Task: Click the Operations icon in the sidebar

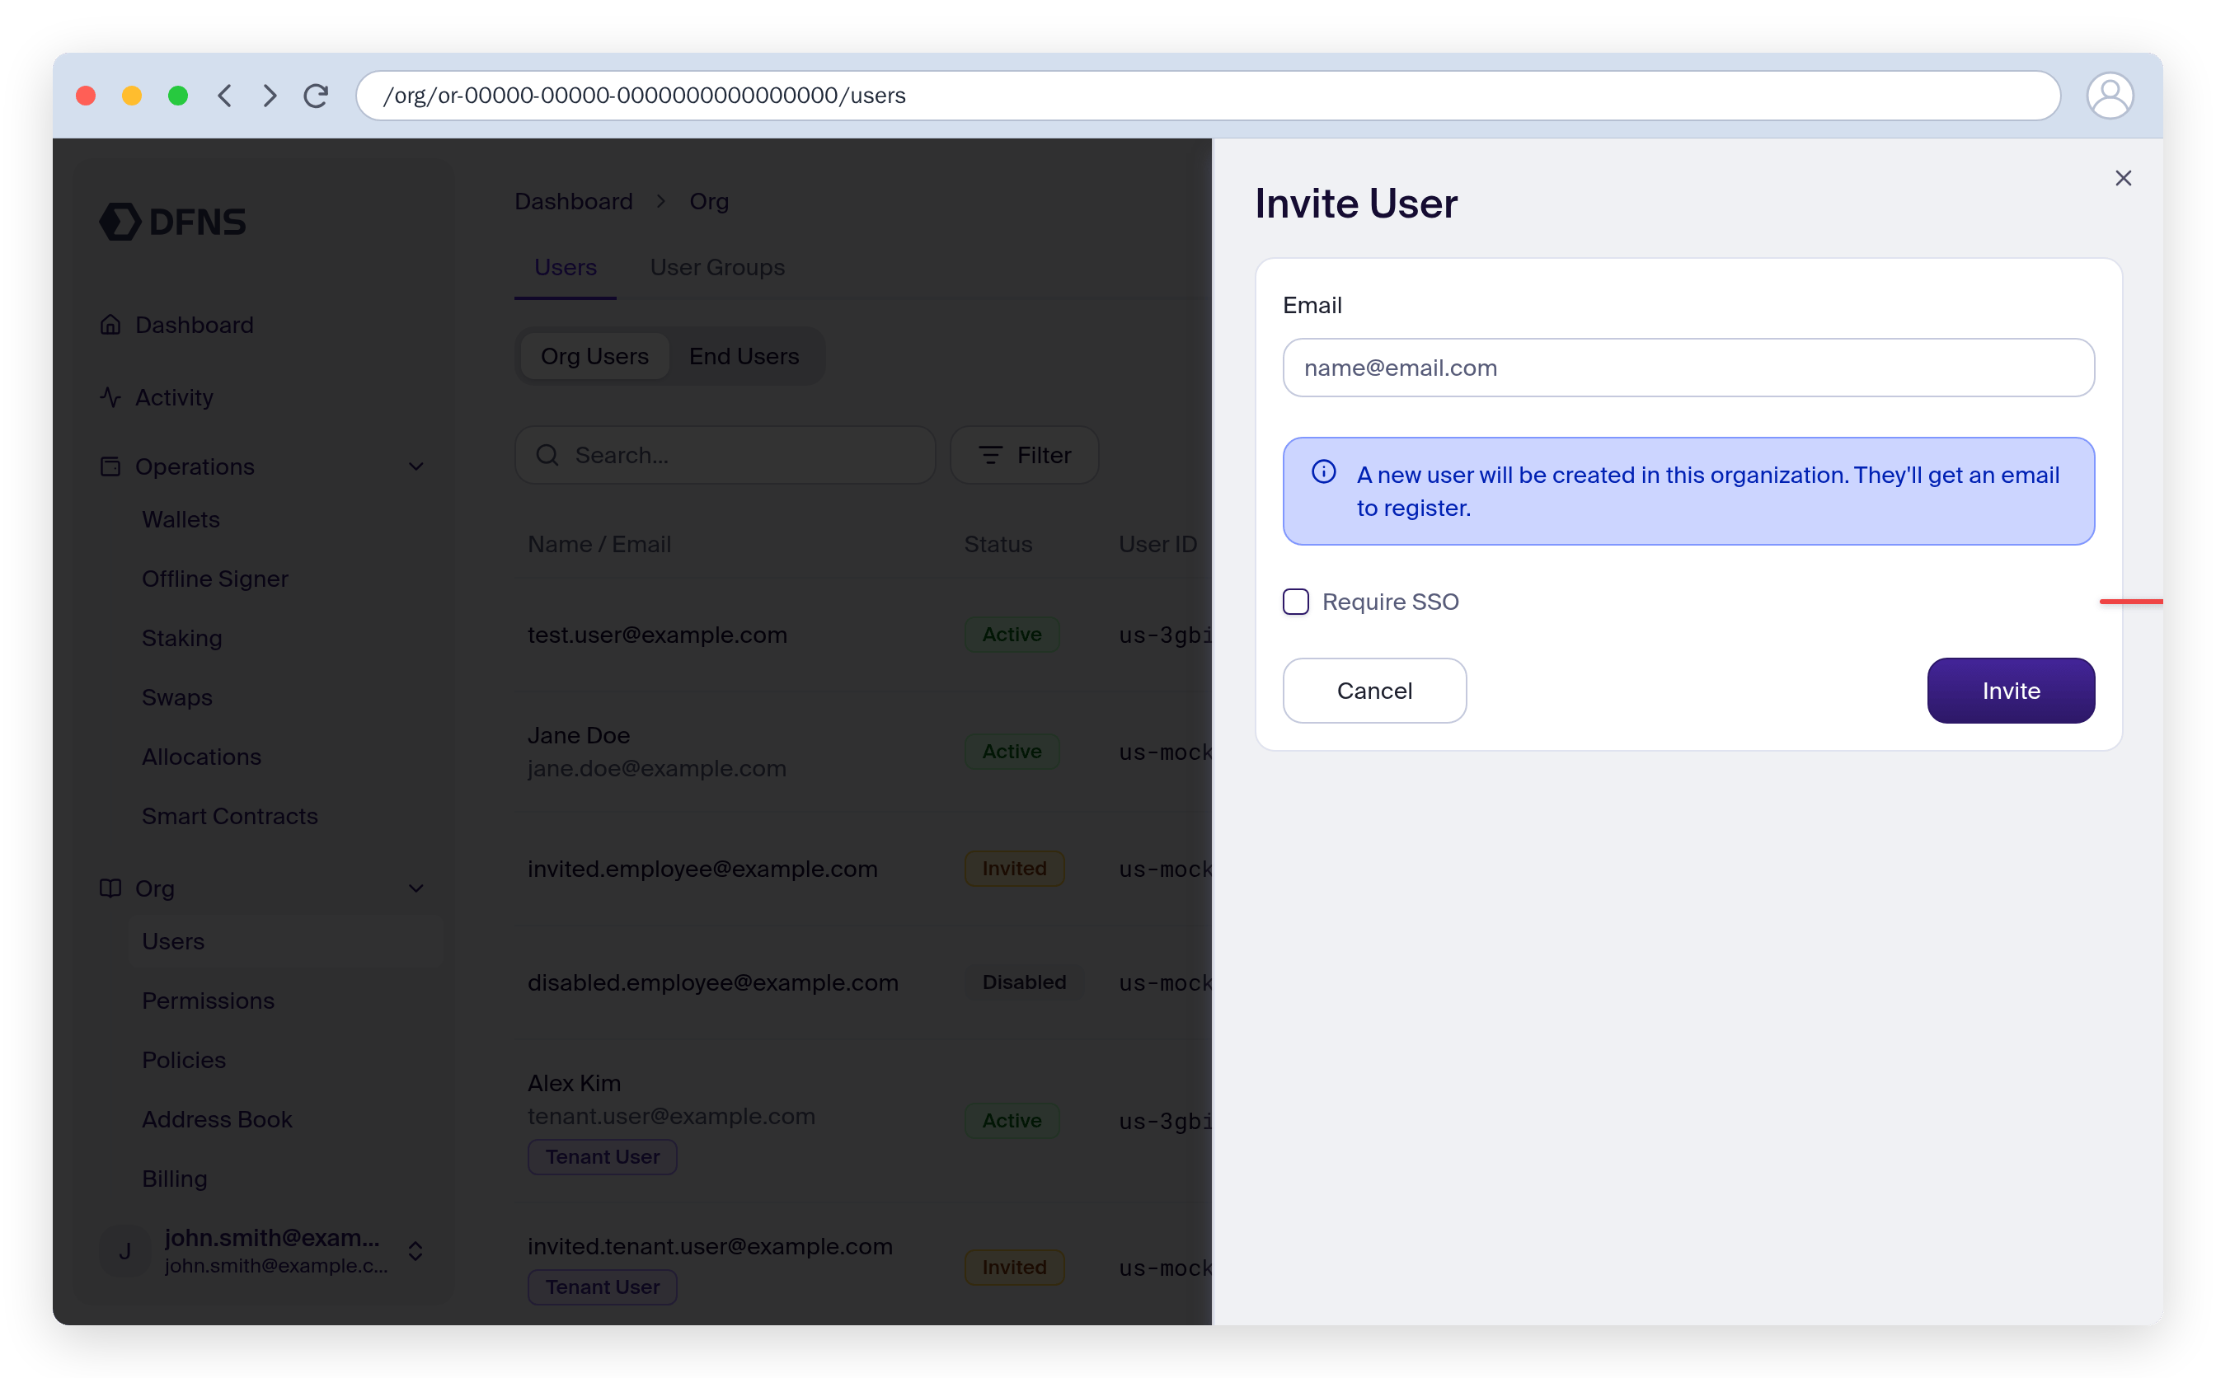Action: tap(110, 466)
